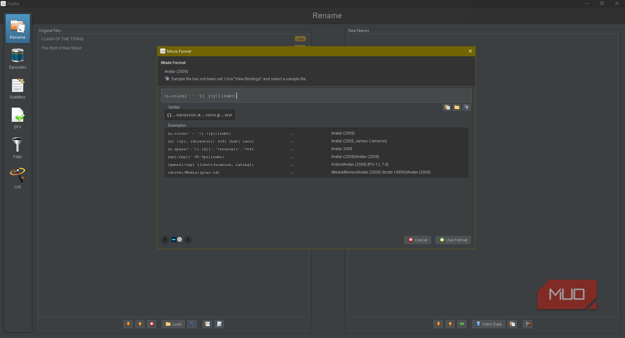Open the Subtitles panel
This screenshot has width=625, height=338.
(x=17, y=88)
